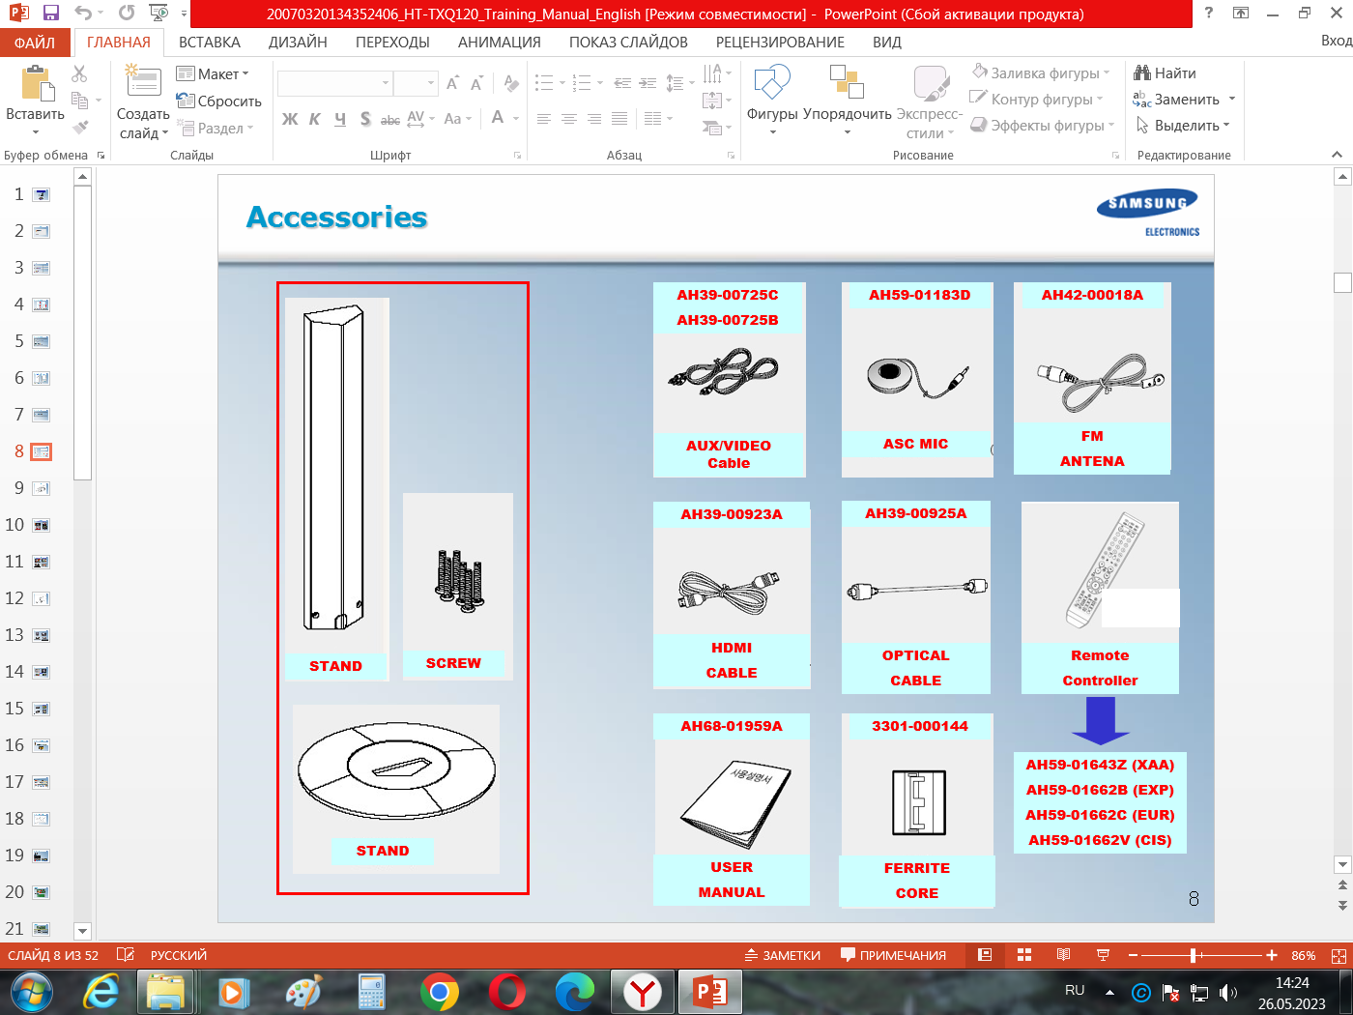
Task: Open ЗАМЕТКИ notes pane
Action: pyautogui.click(x=782, y=955)
